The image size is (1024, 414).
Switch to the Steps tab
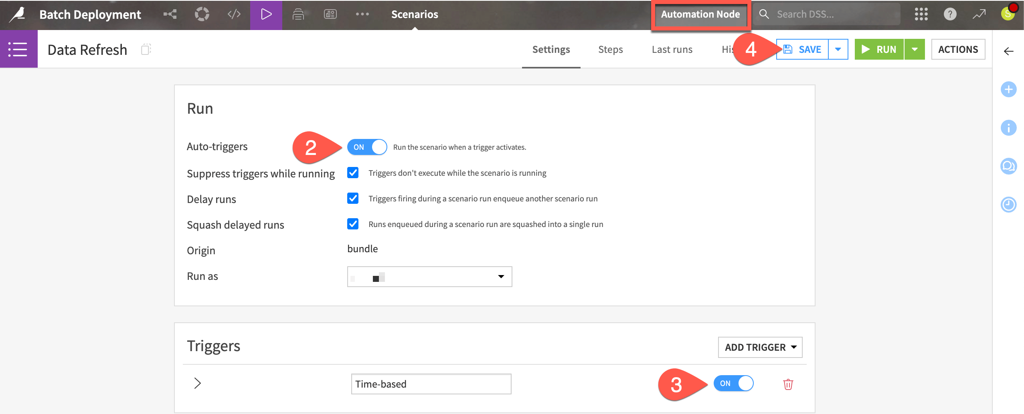[x=610, y=49]
